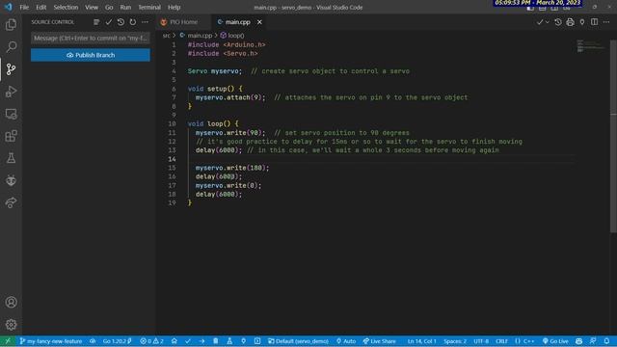Open the Go 1.20.2 version picker

(117, 341)
